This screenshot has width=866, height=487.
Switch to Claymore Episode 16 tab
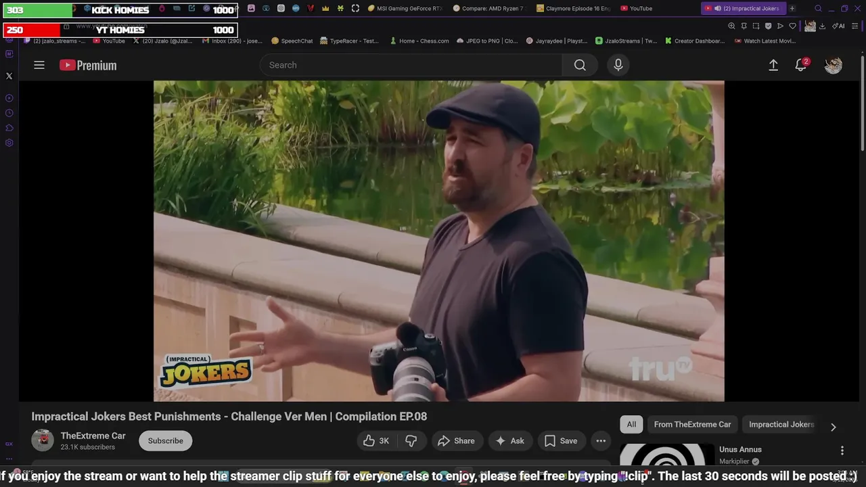tap(574, 8)
